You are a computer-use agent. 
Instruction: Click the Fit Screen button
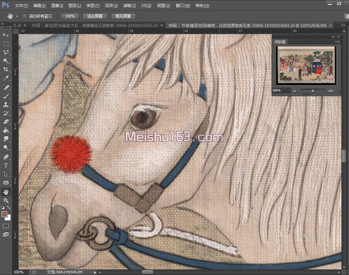95,16
